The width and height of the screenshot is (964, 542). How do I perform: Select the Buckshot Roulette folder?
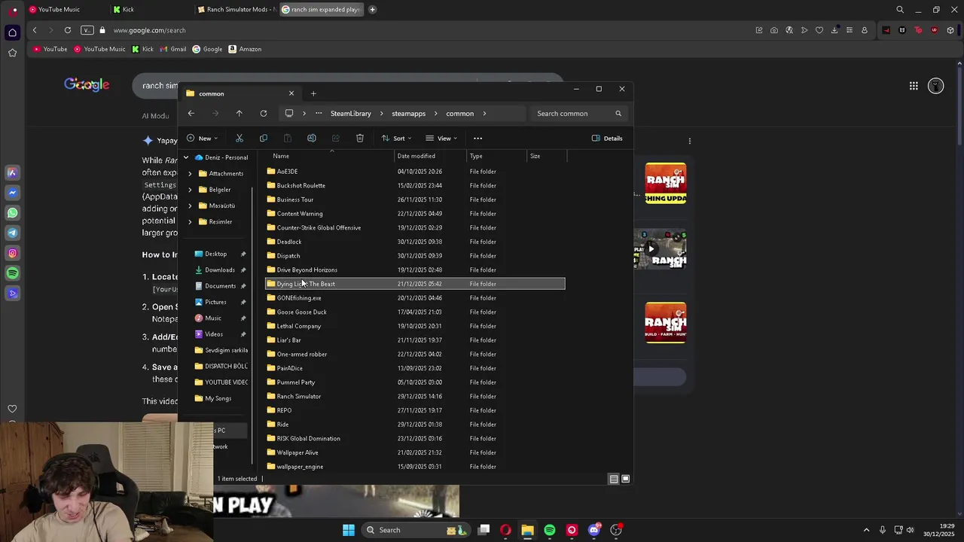click(415, 185)
